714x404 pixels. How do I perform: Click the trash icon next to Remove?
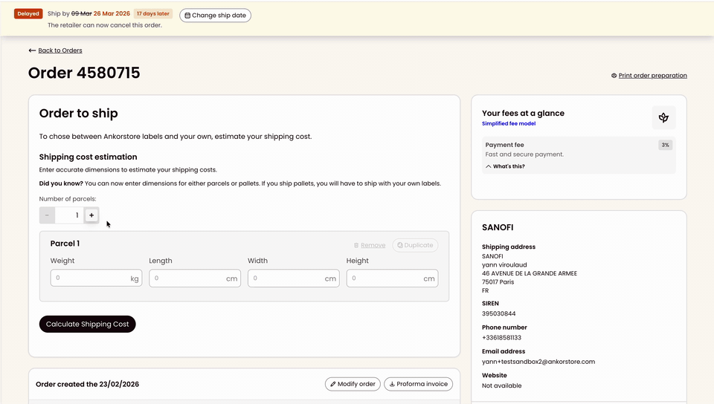tap(356, 245)
